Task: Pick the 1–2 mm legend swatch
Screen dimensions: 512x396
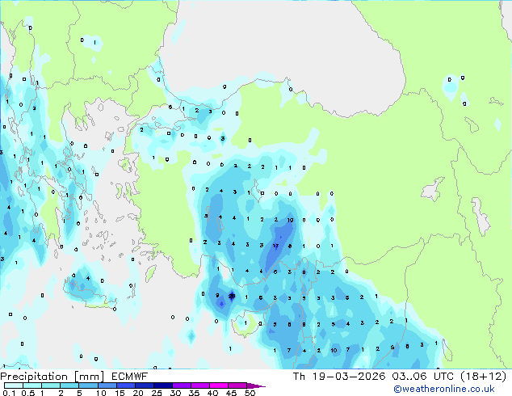Action: coord(51,385)
